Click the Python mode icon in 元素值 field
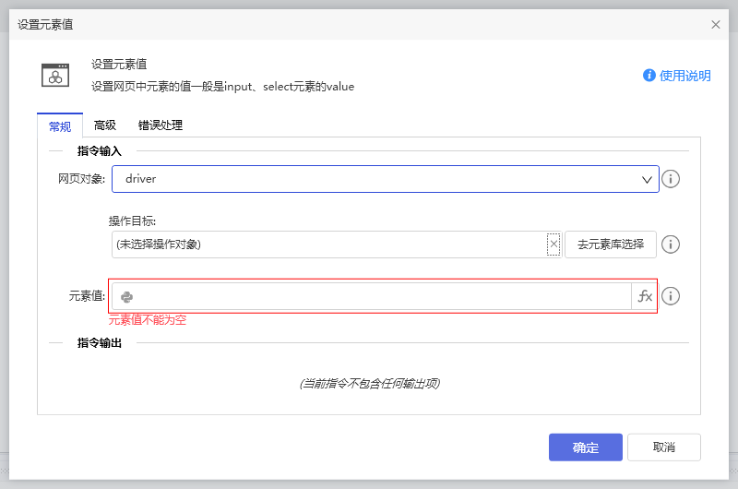738x489 pixels. pos(126,297)
